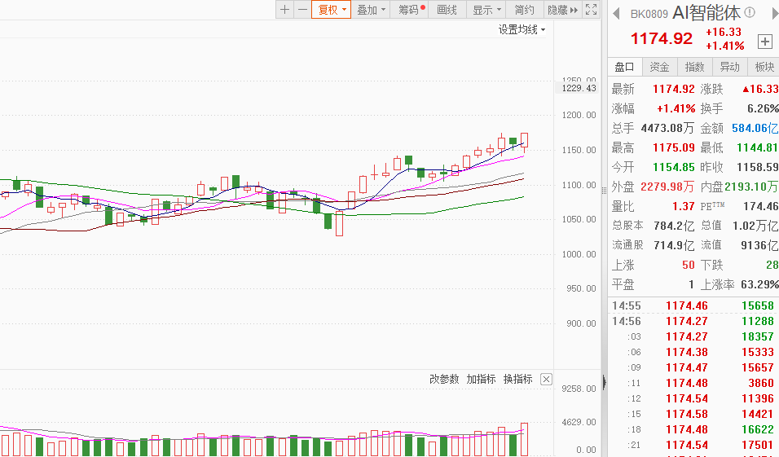The image size is (779, 457).
Task: Toggle 隐藏 to hide the side panel
Action: click(561, 10)
